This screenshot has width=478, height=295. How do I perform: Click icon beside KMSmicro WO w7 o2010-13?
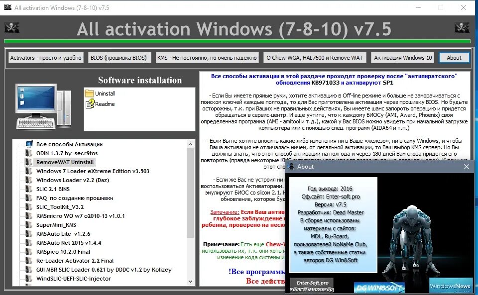click(29, 216)
